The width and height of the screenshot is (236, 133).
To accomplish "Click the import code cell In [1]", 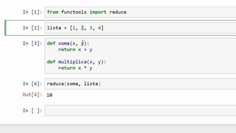I will coord(140,12).
